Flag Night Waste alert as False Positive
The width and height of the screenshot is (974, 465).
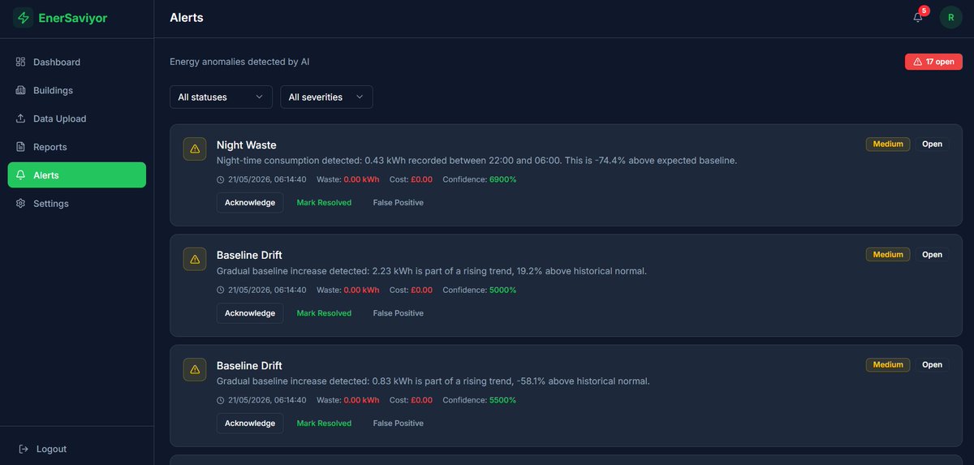pyautogui.click(x=398, y=202)
